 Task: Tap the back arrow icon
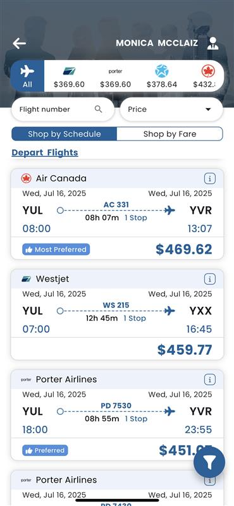pos(20,43)
